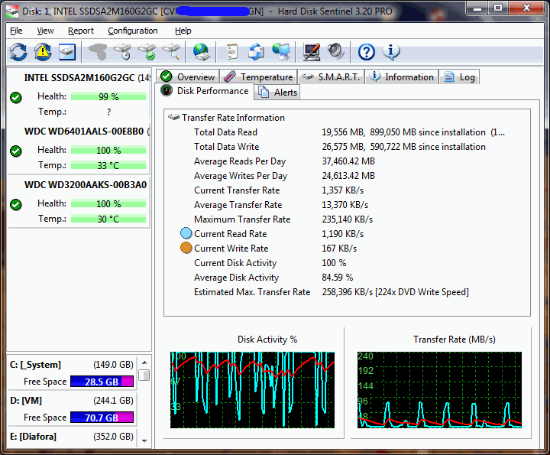
Task: Click the Total Data Read value row
Action: point(413,132)
